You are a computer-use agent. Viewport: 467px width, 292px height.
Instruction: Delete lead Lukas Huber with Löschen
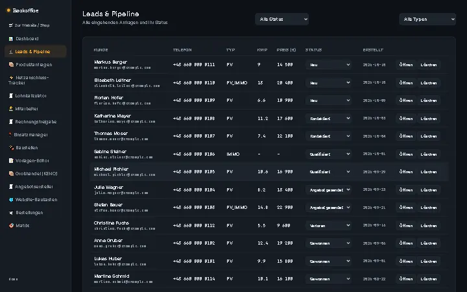429,262
